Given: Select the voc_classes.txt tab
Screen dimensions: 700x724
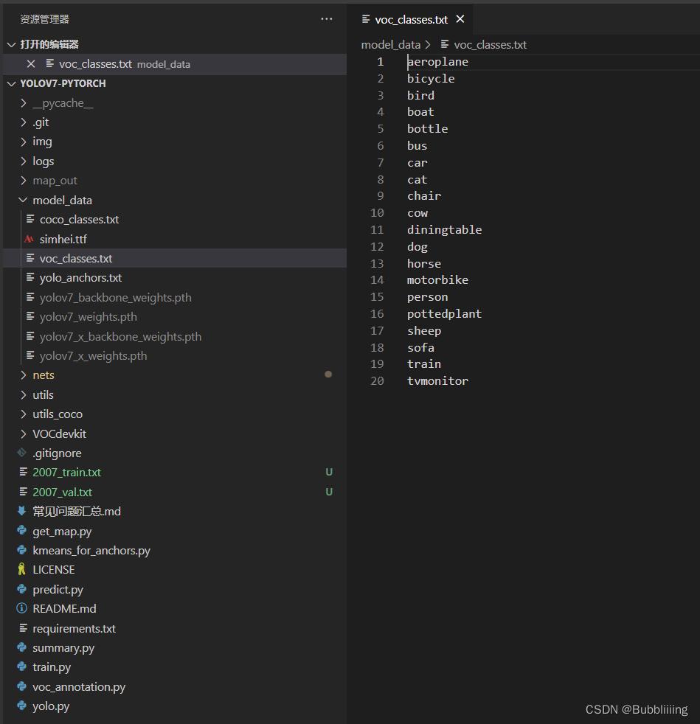Looking at the screenshot, I should point(411,19).
